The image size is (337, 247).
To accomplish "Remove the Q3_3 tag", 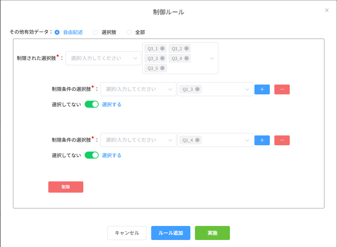I will click(x=162, y=59).
